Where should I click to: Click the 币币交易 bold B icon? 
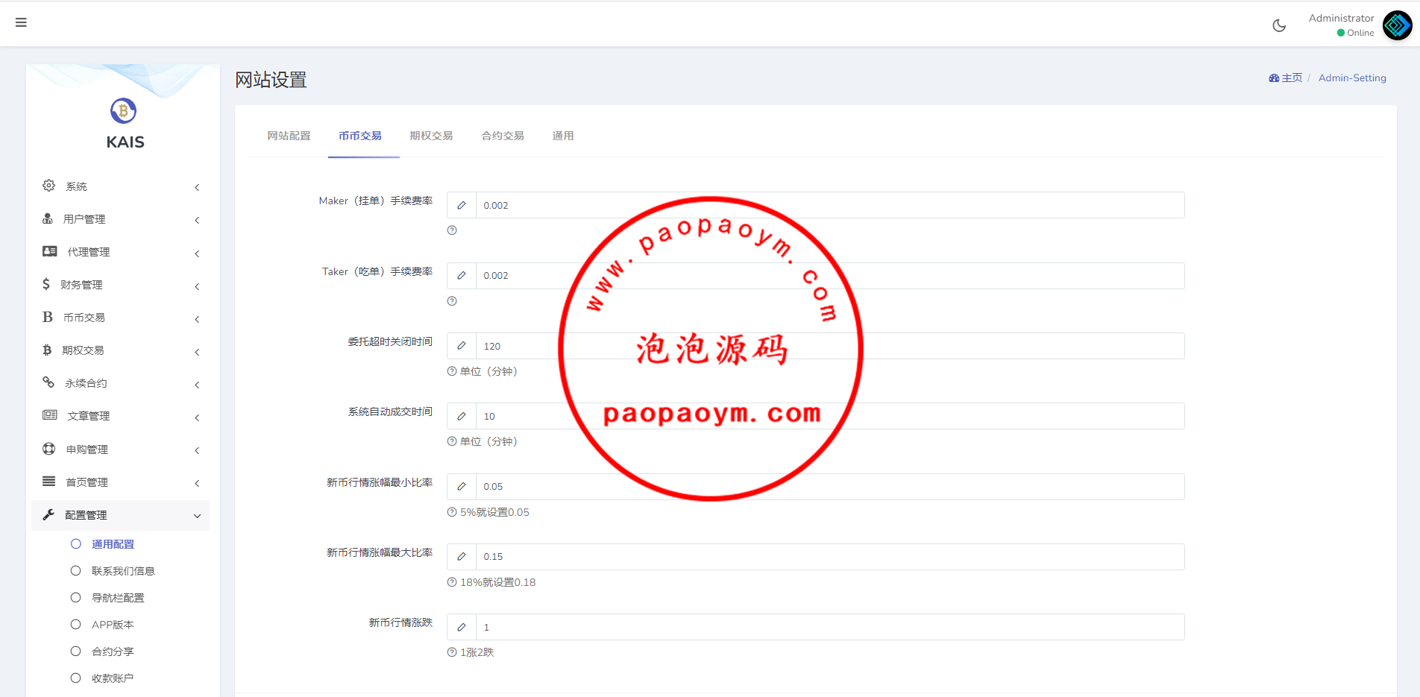[48, 317]
